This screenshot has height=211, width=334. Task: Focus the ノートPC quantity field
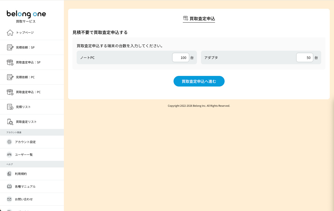tap(181, 58)
